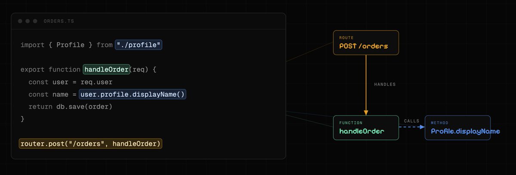516x175 pixels.
Task: Click the ROUTE label in orange node
Action: [347, 38]
